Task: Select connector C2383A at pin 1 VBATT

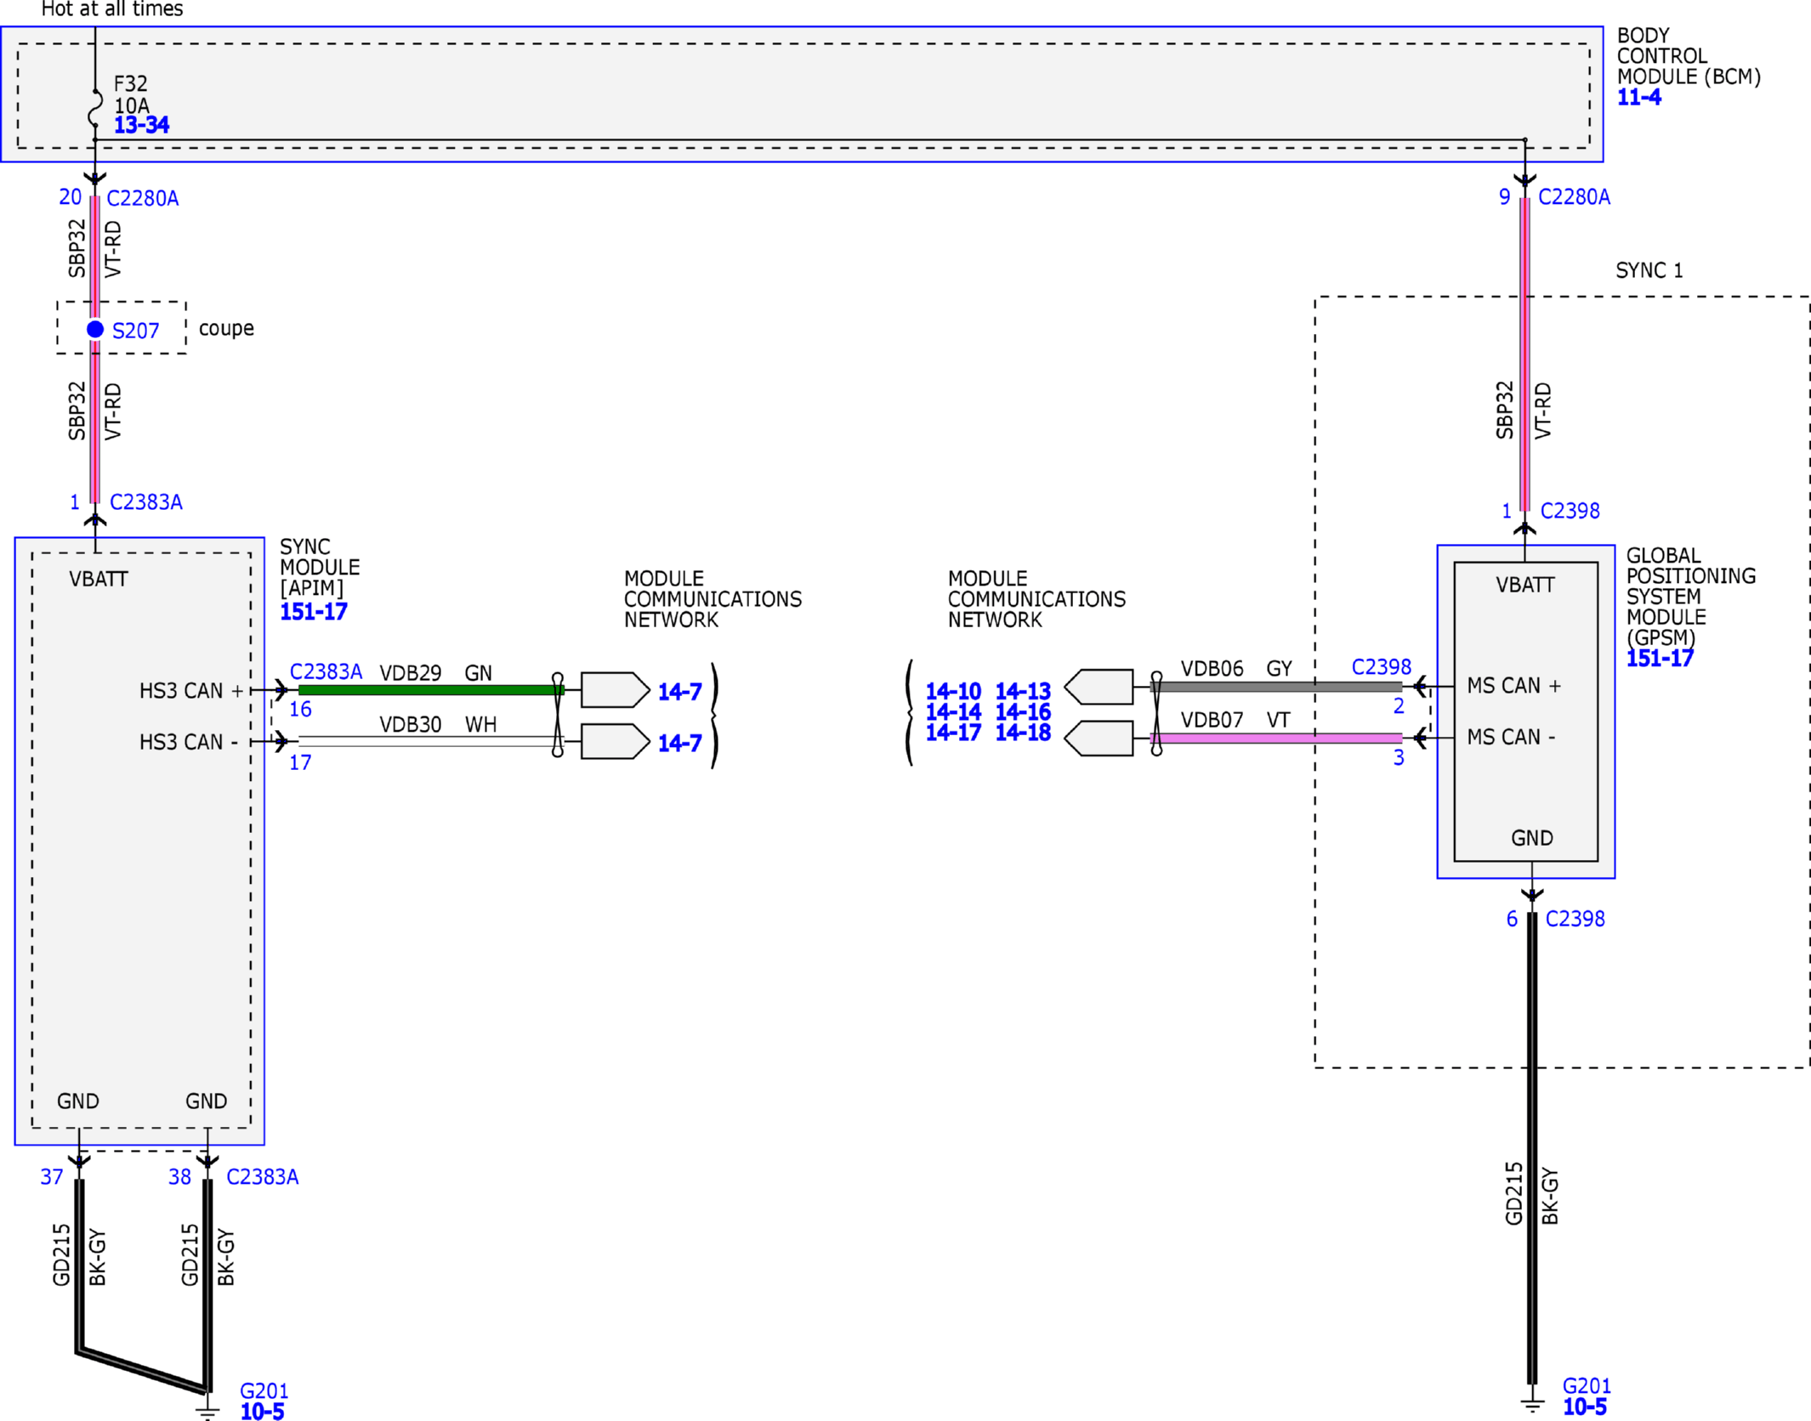Action: pyautogui.click(x=146, y=502)
